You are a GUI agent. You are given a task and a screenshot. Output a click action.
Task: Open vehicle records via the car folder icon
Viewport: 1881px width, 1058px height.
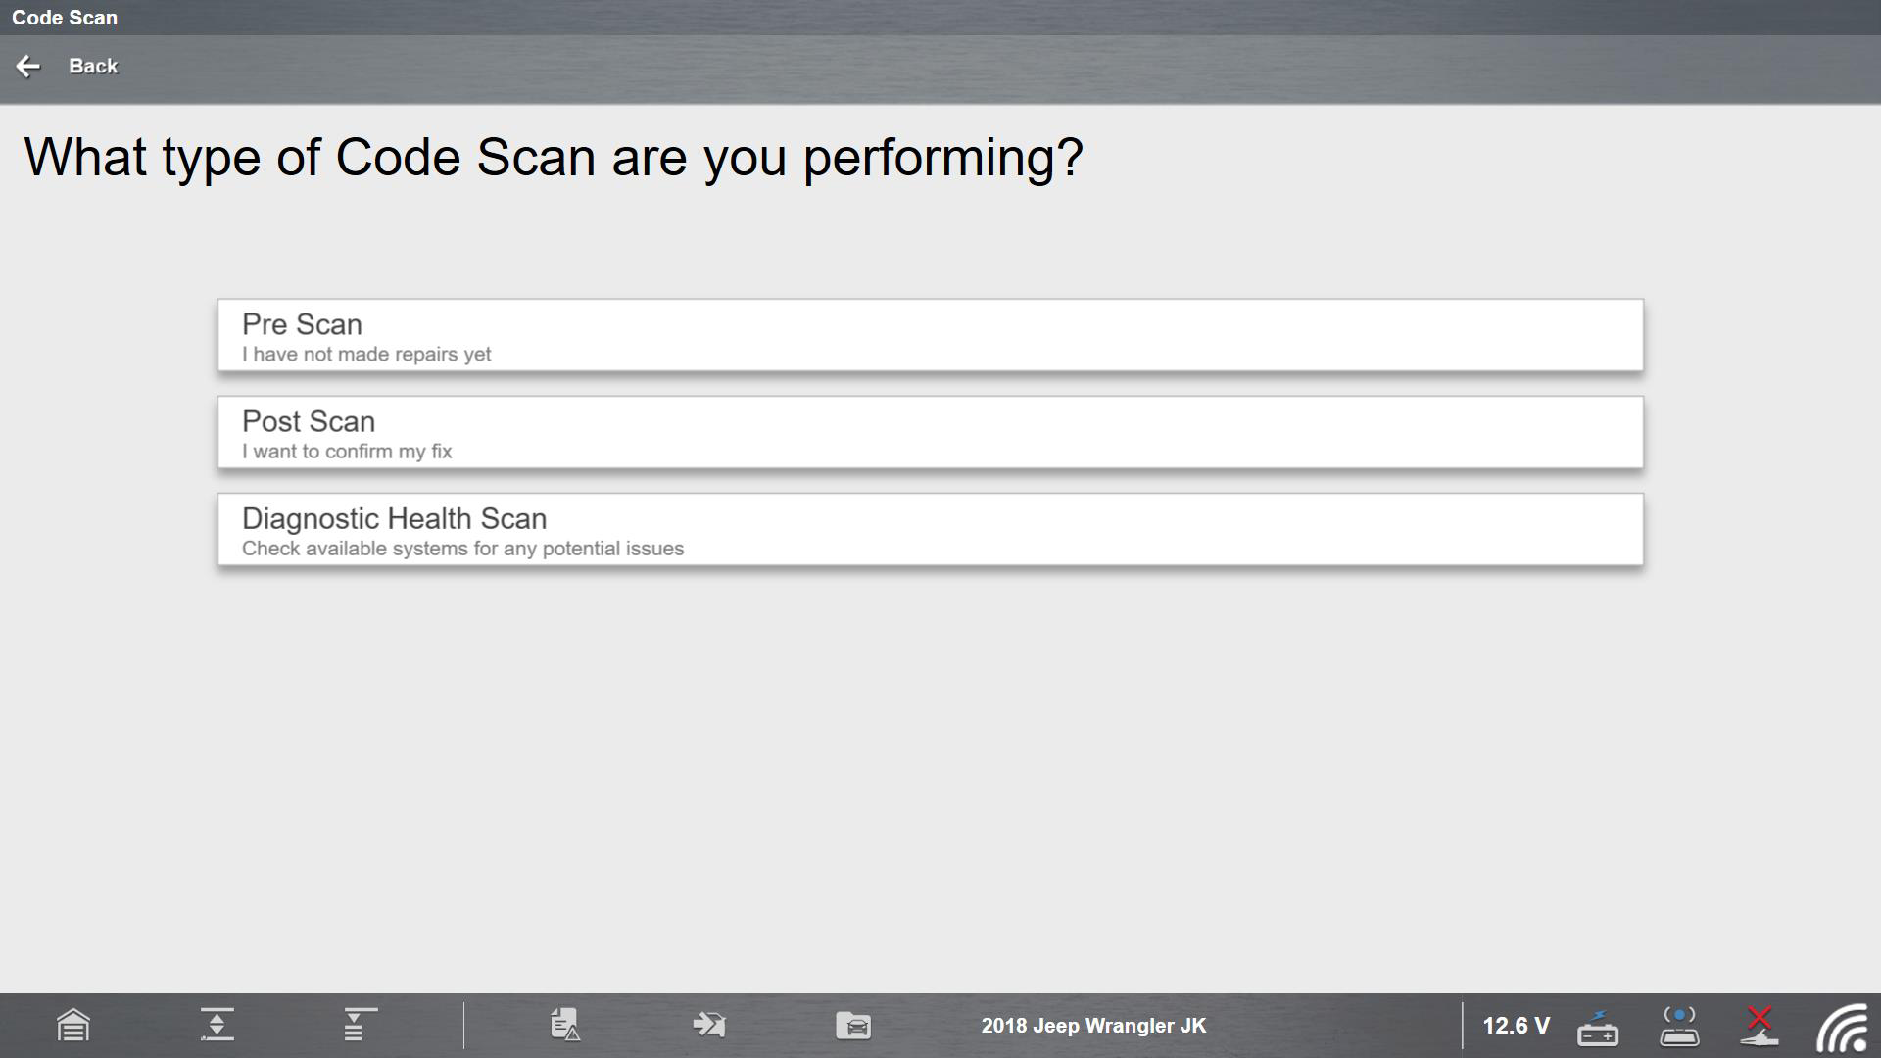click(x=852, y=1026)
